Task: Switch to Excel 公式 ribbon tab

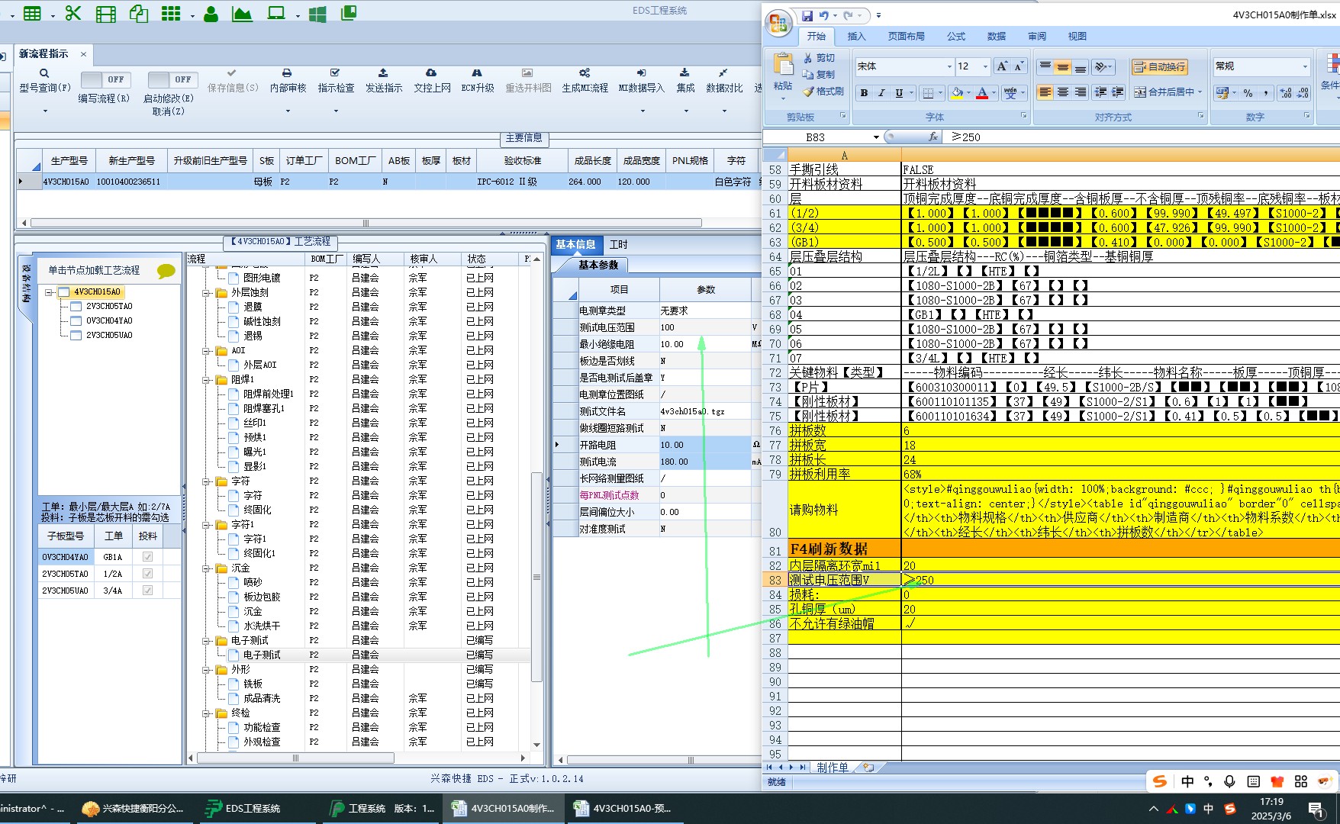Action: pyautogui.click(x=955, y=37)
